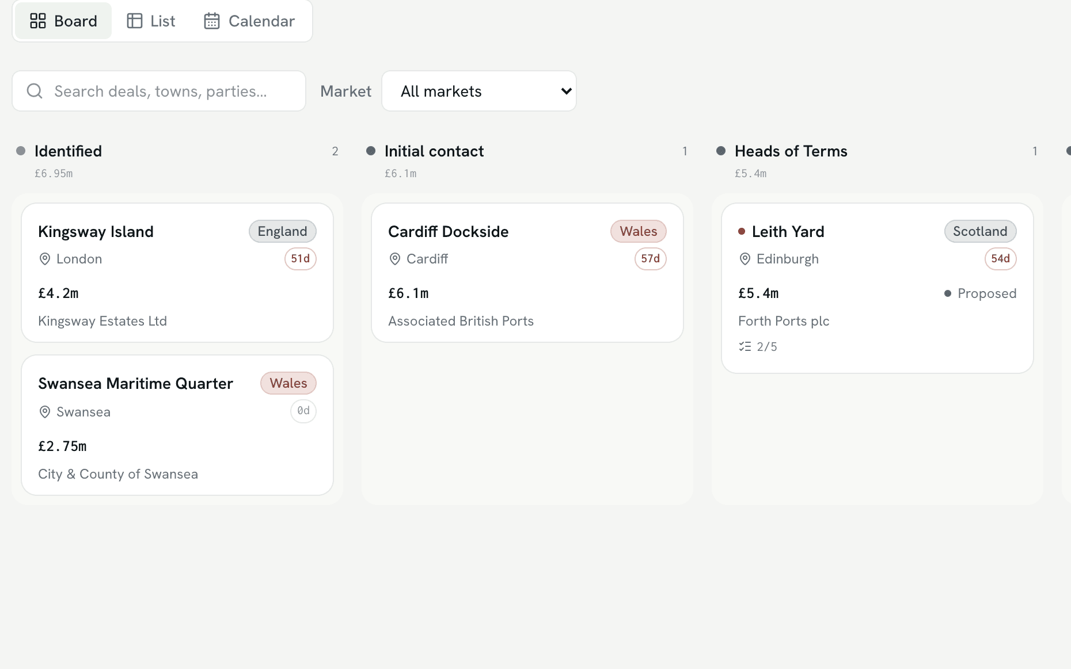Click the Heads of Terms column header
1071x669 pixels.
[x=791, y=151]
